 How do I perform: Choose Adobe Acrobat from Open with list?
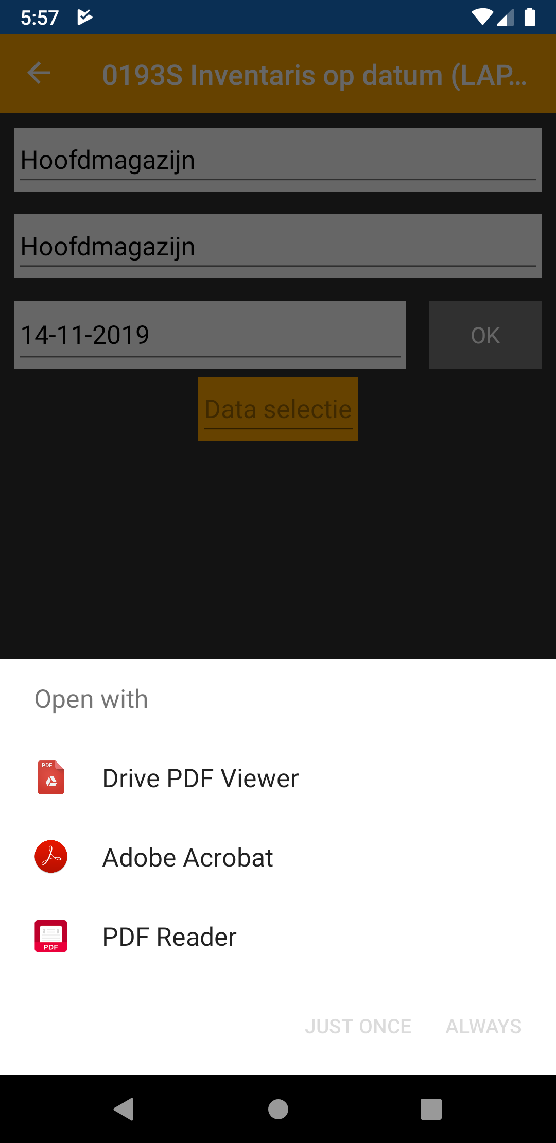[278, 857]
